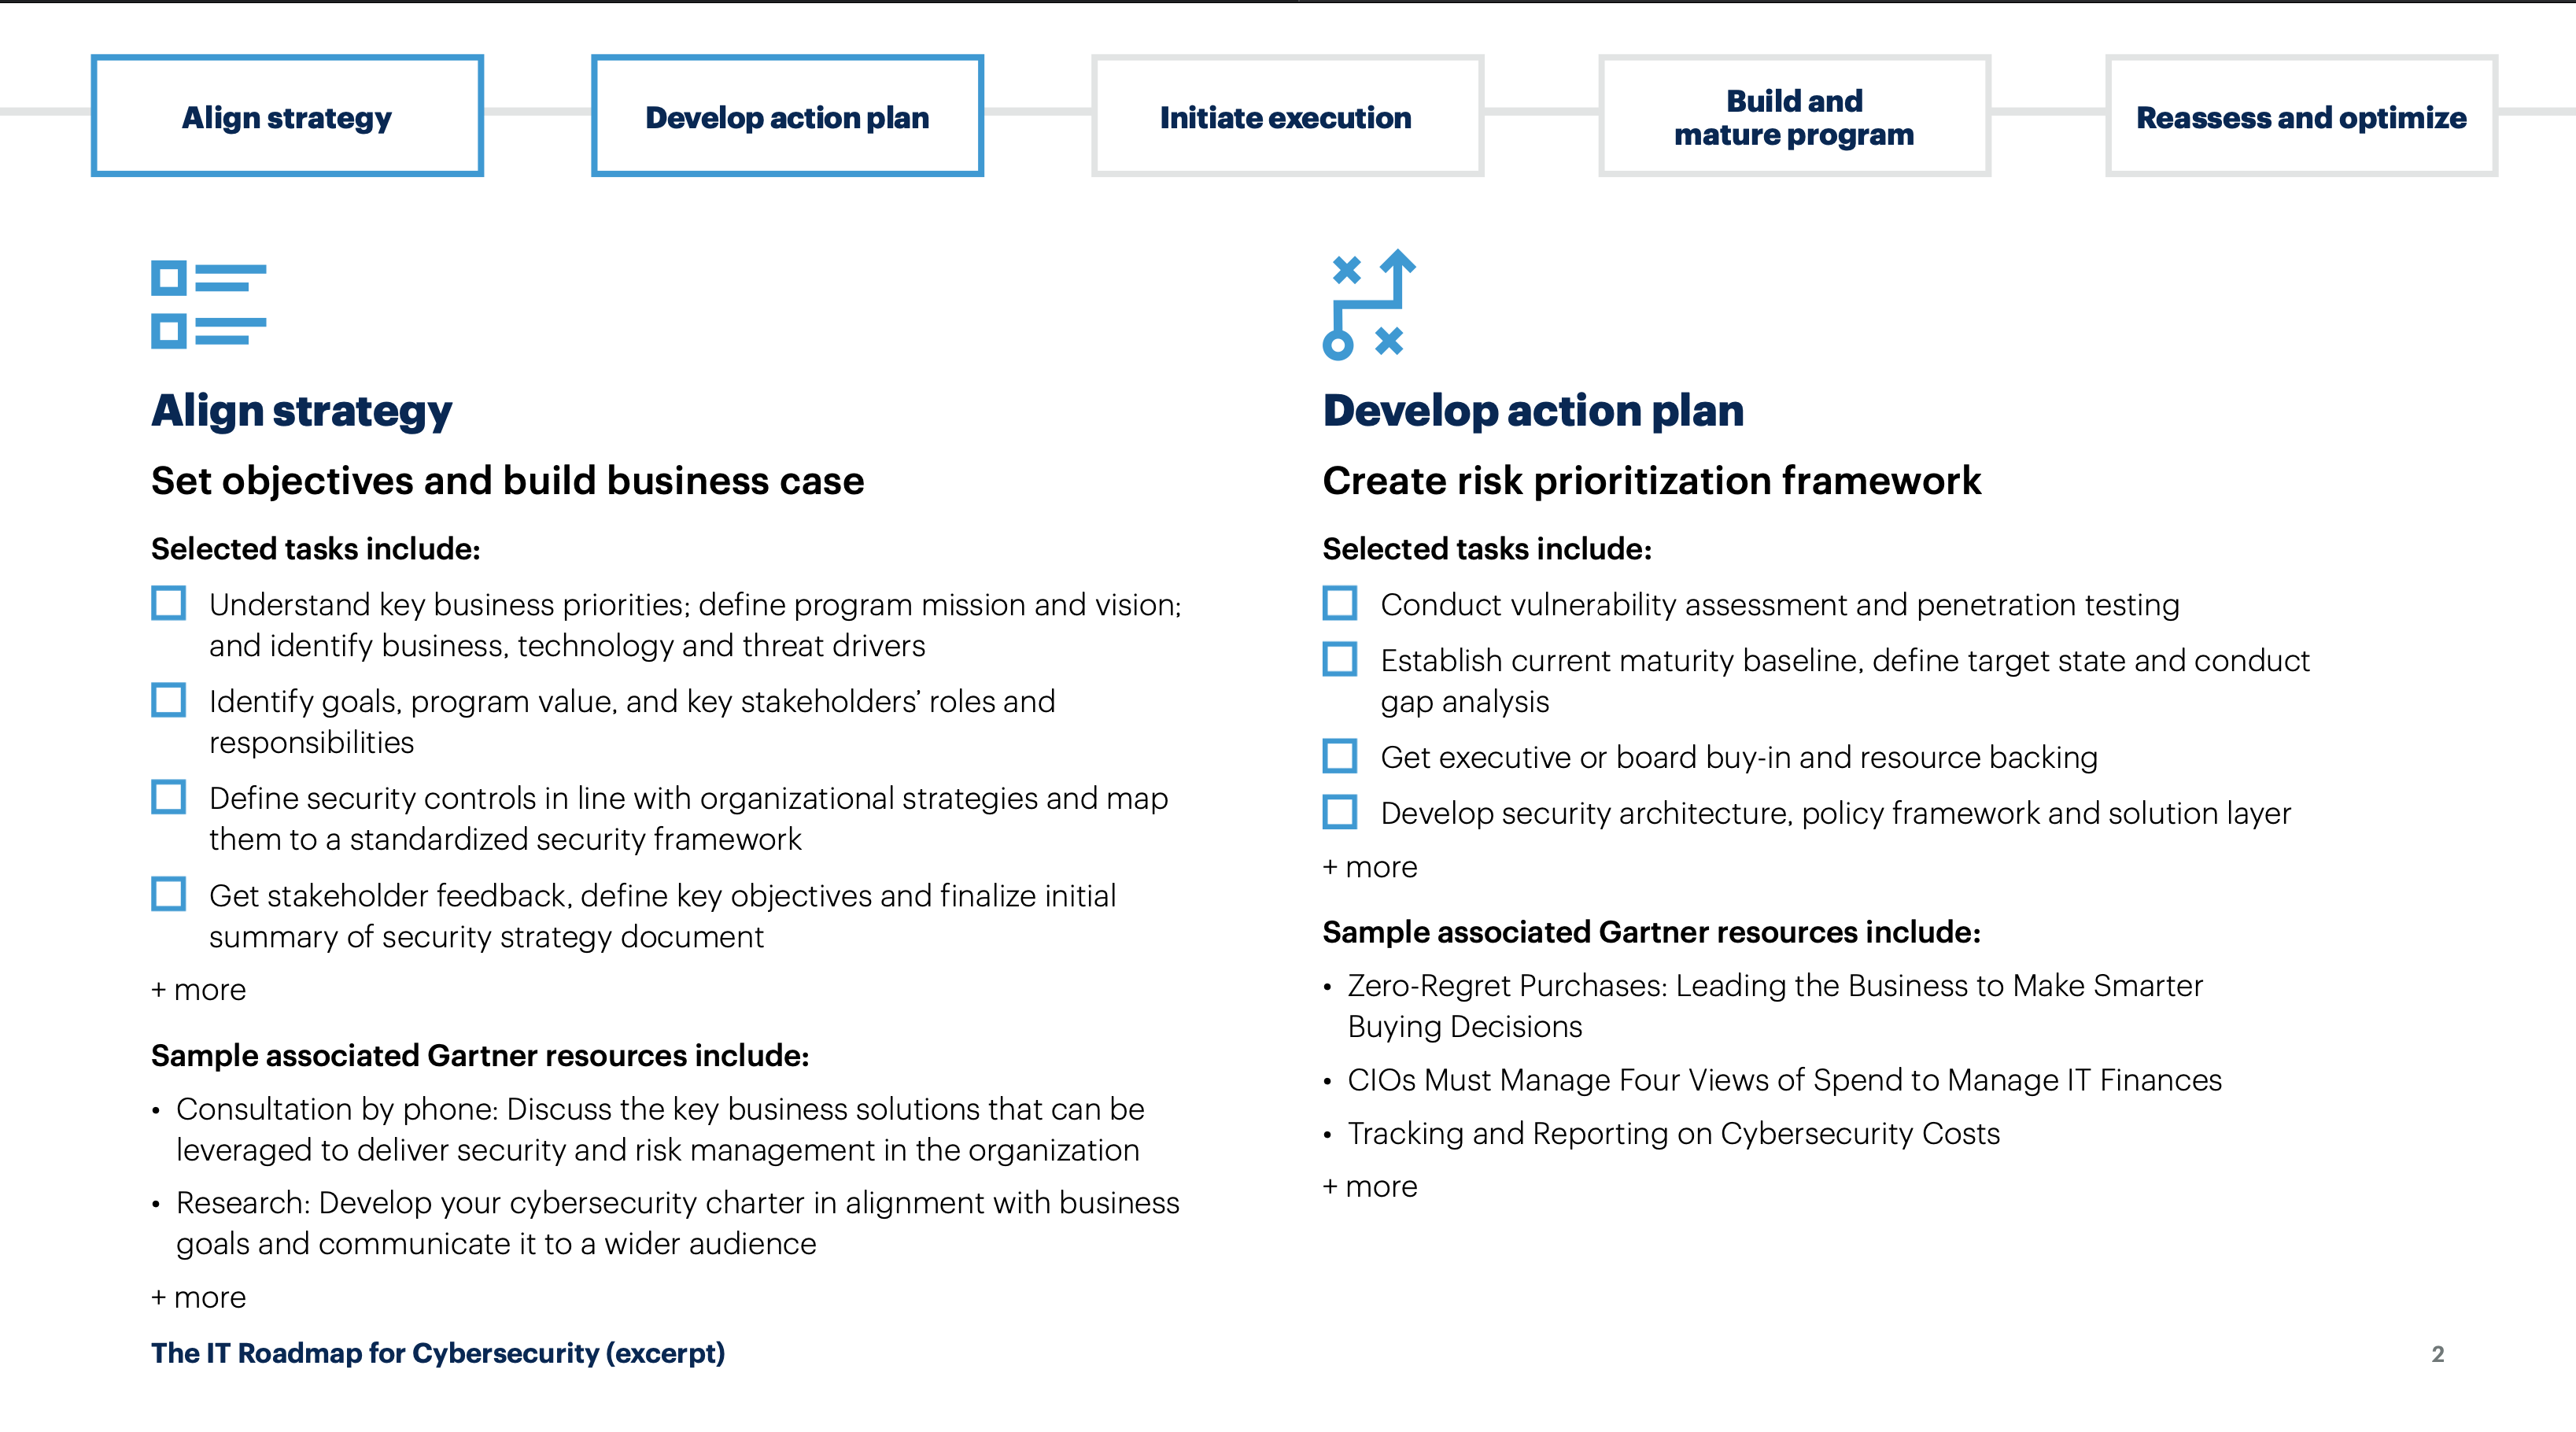Tick the 'Get stakeholder feedback' checkbox
The image size is (2576, 1432).
tap(168, 894)
